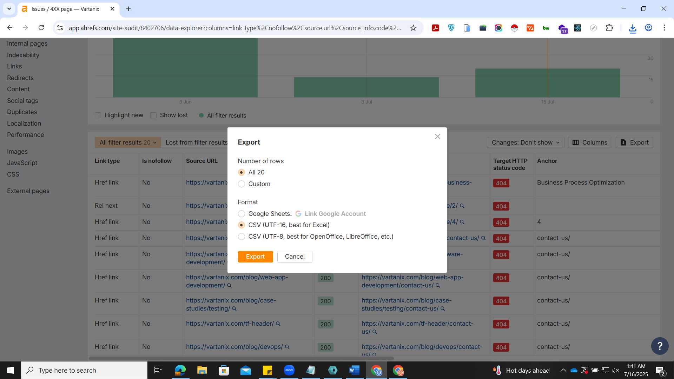Image resolution: width=674 pixels, height=379 pixels.
Task: Open Internal pages in sidebar
Action: point(27,44)
